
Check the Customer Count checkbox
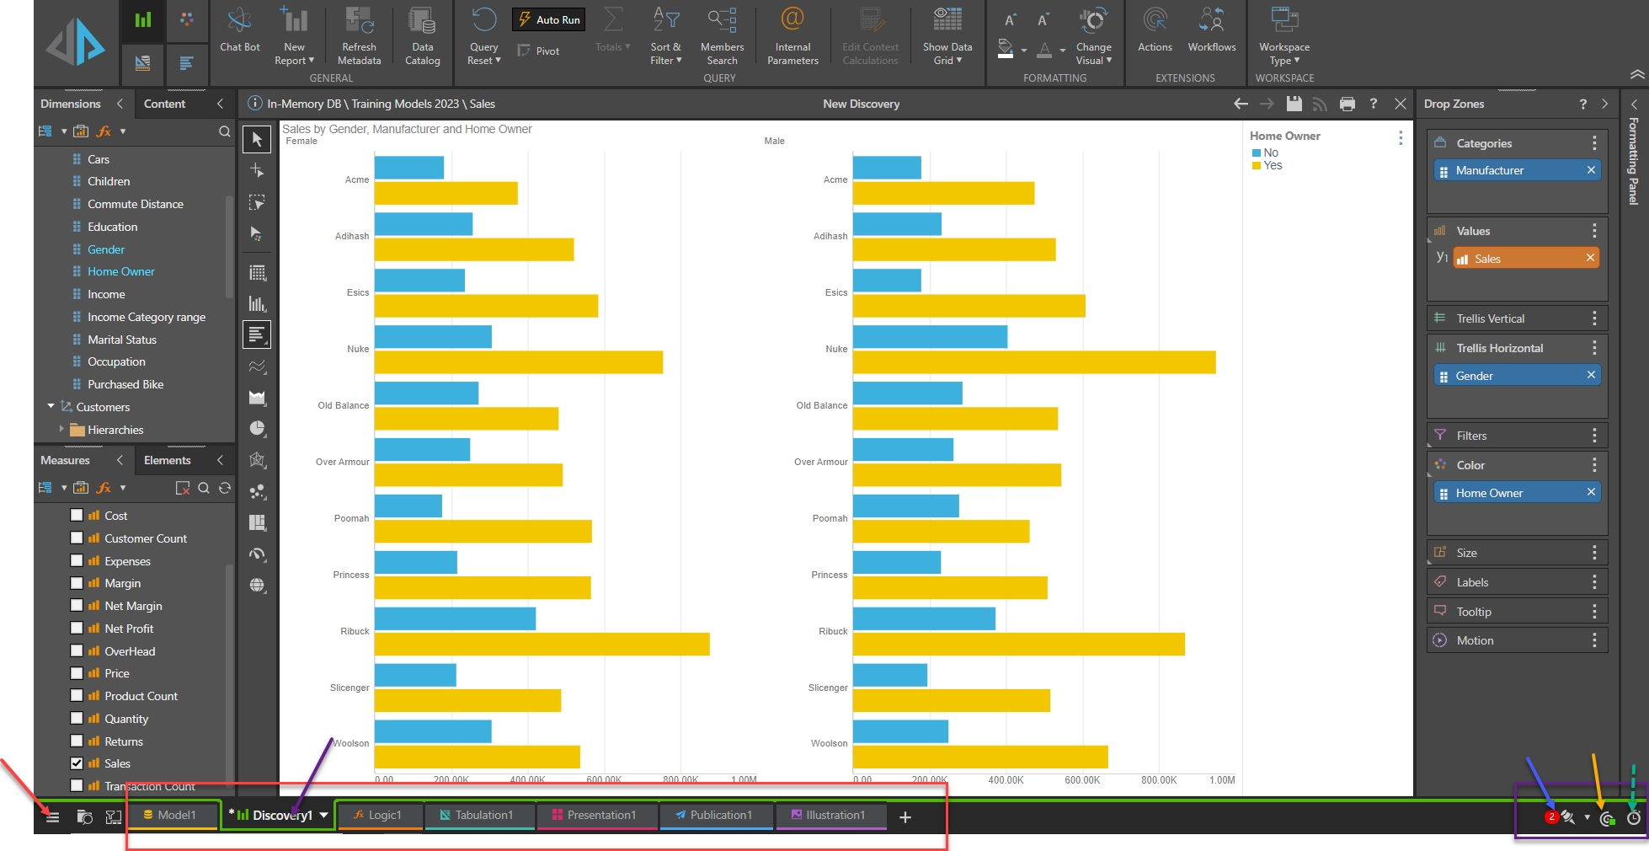pos(77,538)
